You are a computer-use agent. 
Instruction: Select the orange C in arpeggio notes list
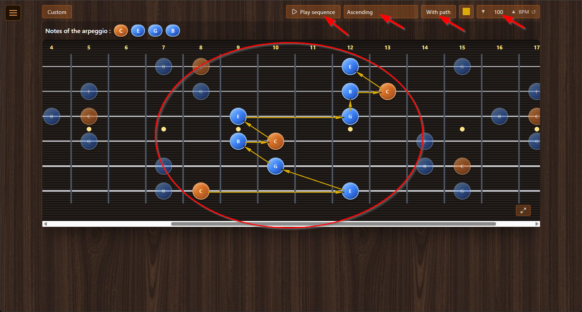[x=121, y=31]
